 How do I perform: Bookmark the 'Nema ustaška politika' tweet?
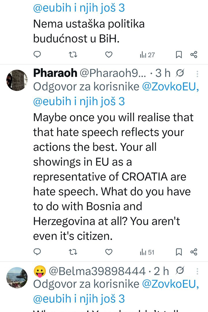(179, 54)
